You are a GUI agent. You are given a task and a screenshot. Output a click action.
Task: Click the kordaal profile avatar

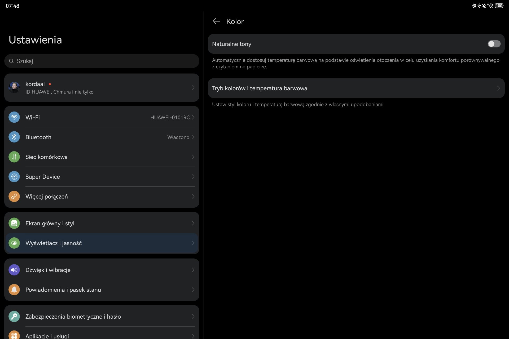pos(14,87)
